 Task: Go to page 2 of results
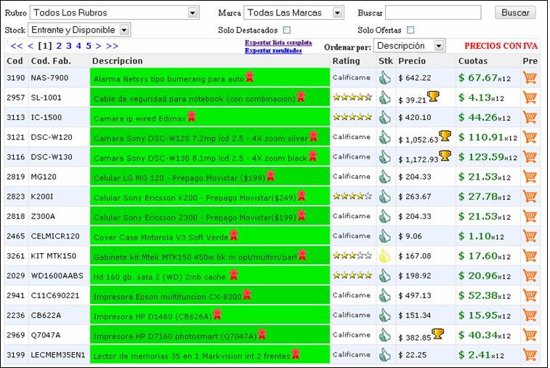[59, 46]
